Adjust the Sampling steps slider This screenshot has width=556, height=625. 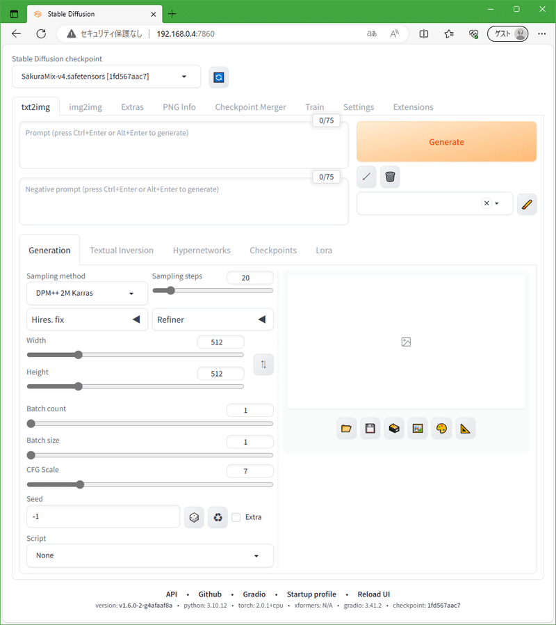coord(171,291)
